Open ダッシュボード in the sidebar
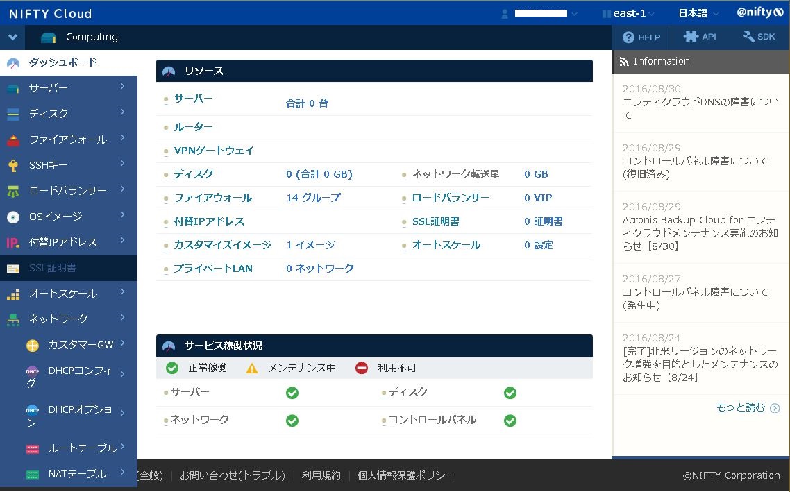Screen dimensions: 790x492 (x=69, y=63)
